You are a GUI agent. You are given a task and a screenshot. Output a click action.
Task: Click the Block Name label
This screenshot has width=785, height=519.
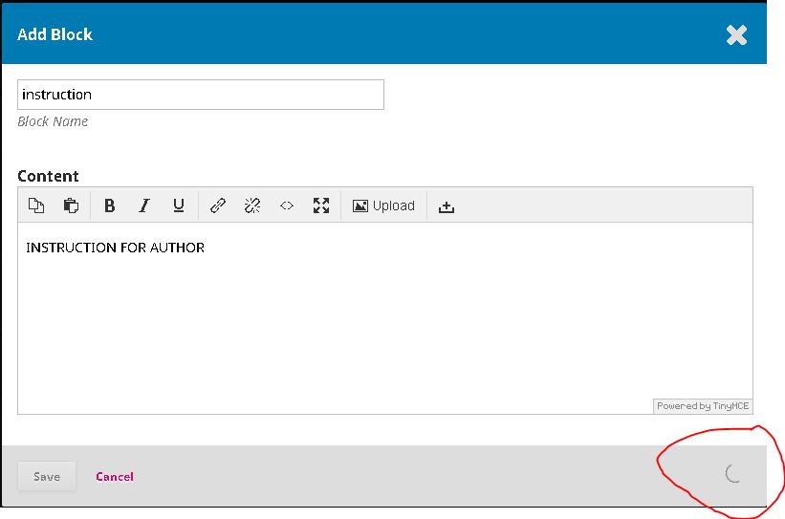click(53, 121)
